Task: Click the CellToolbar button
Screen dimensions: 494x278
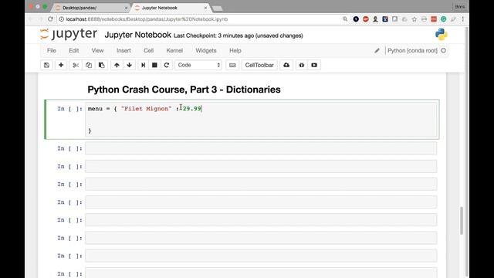Action: click(x=259, y=65)
